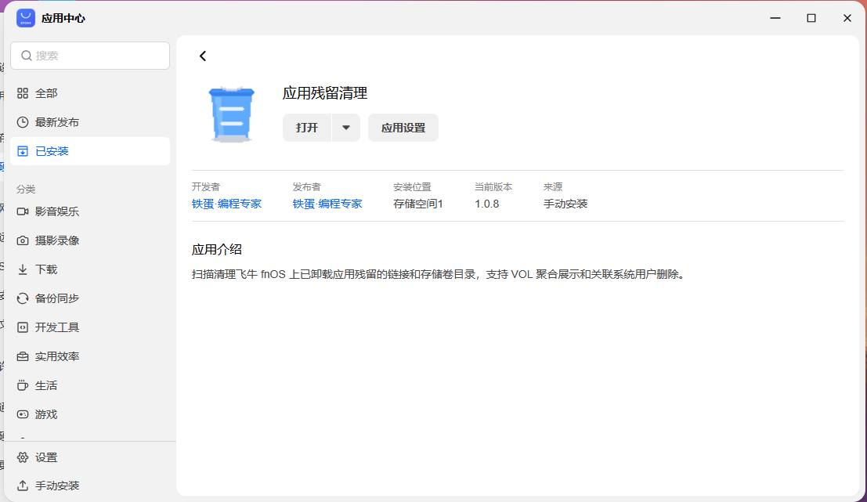
Task: Maximize the 应用中心 window
Action: (x=811, y=18)
